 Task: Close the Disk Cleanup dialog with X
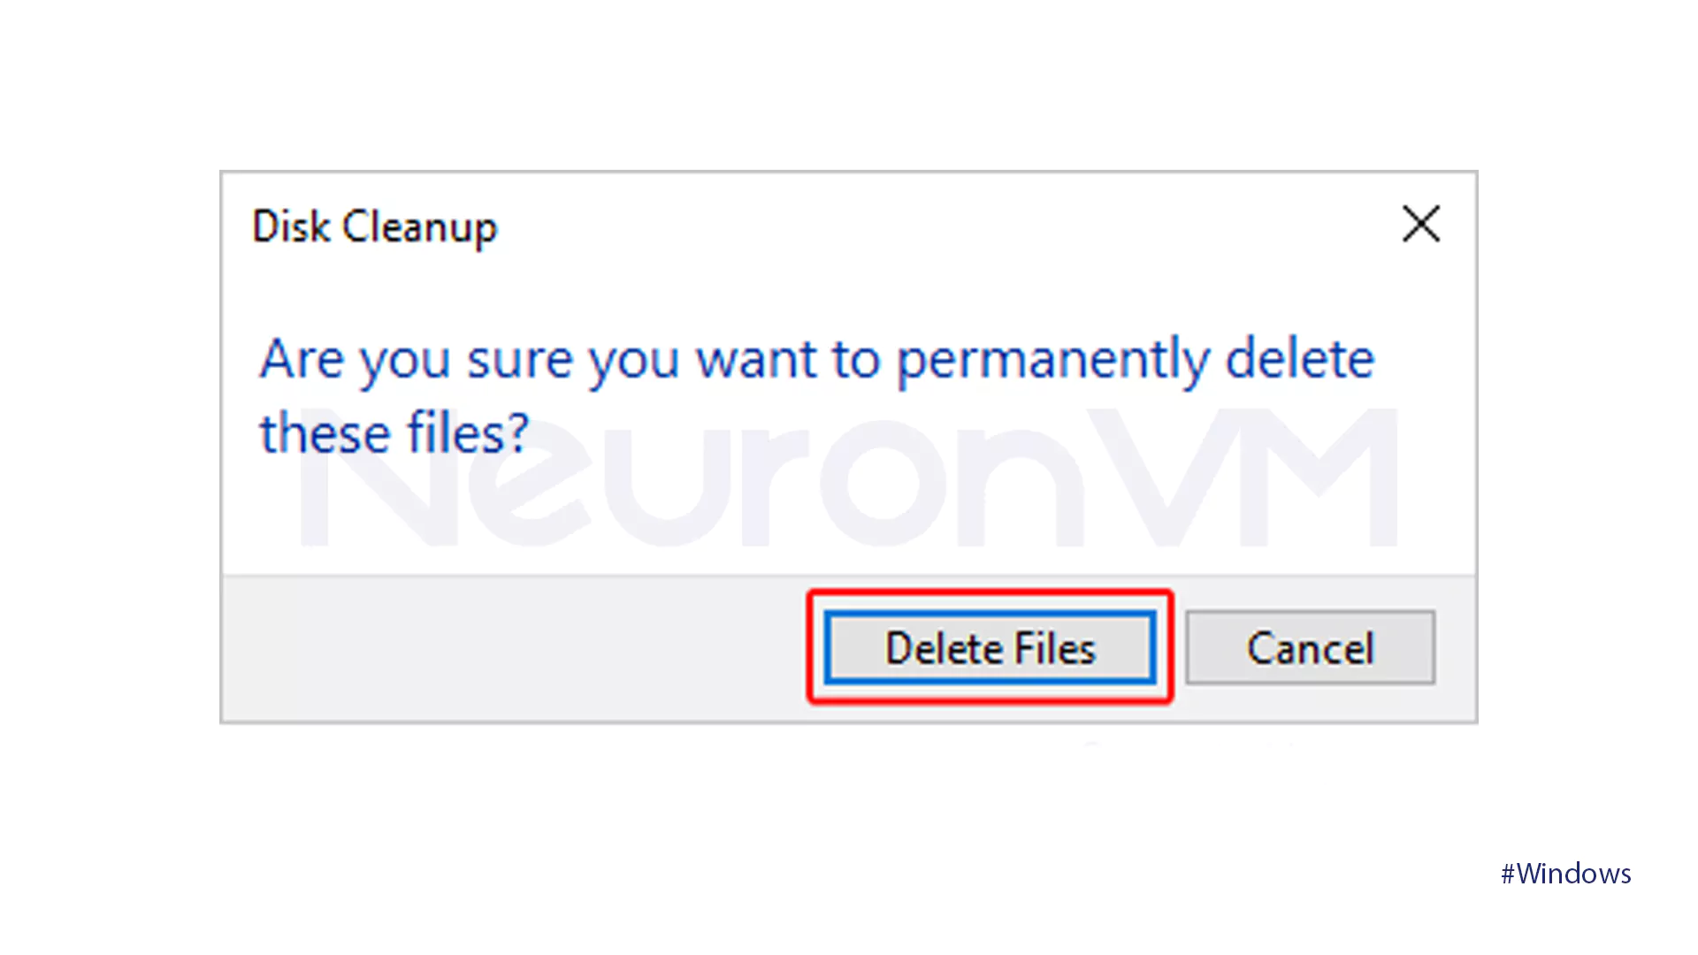[1420, 224]
